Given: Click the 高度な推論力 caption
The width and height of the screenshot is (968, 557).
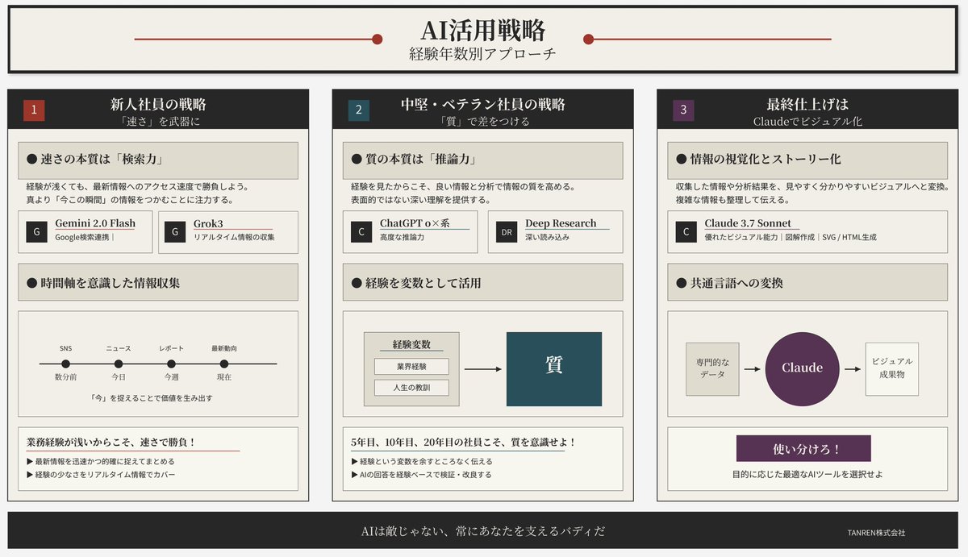Looking at the screenshot, I should point(402,237).
